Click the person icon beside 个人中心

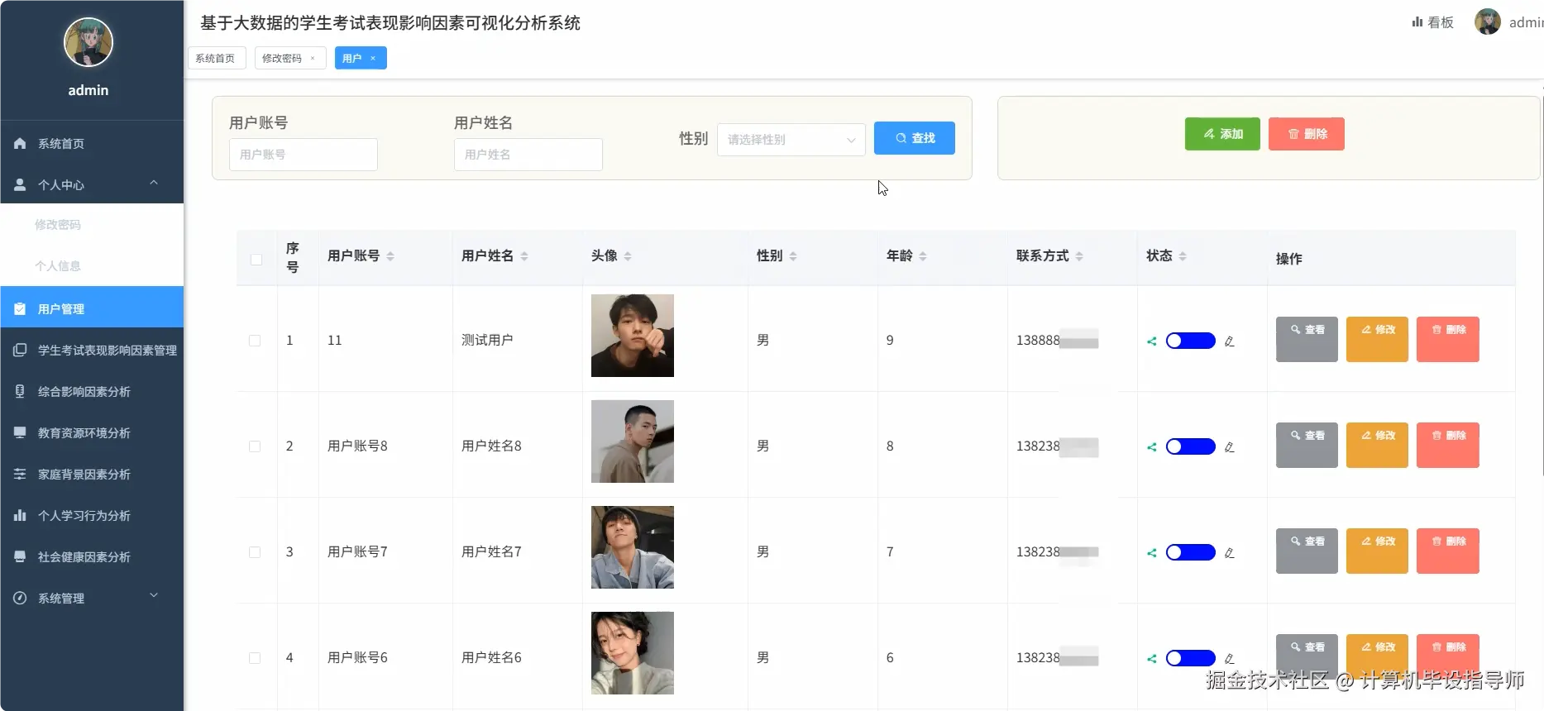[x=20, y=184]
